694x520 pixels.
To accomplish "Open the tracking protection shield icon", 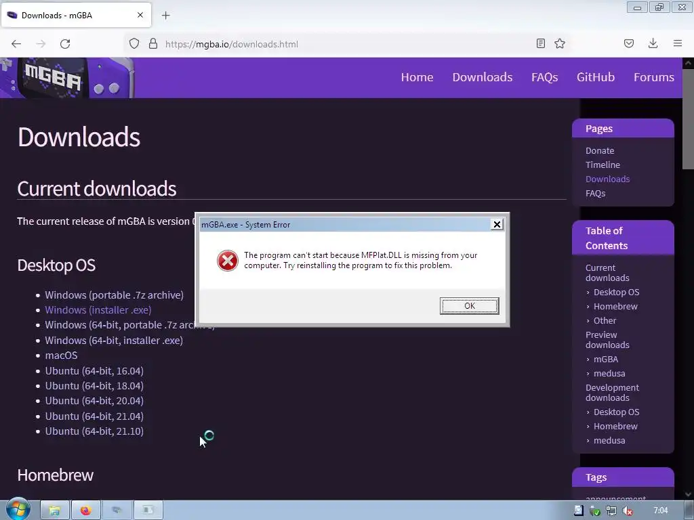I will (x=134, y=44).
